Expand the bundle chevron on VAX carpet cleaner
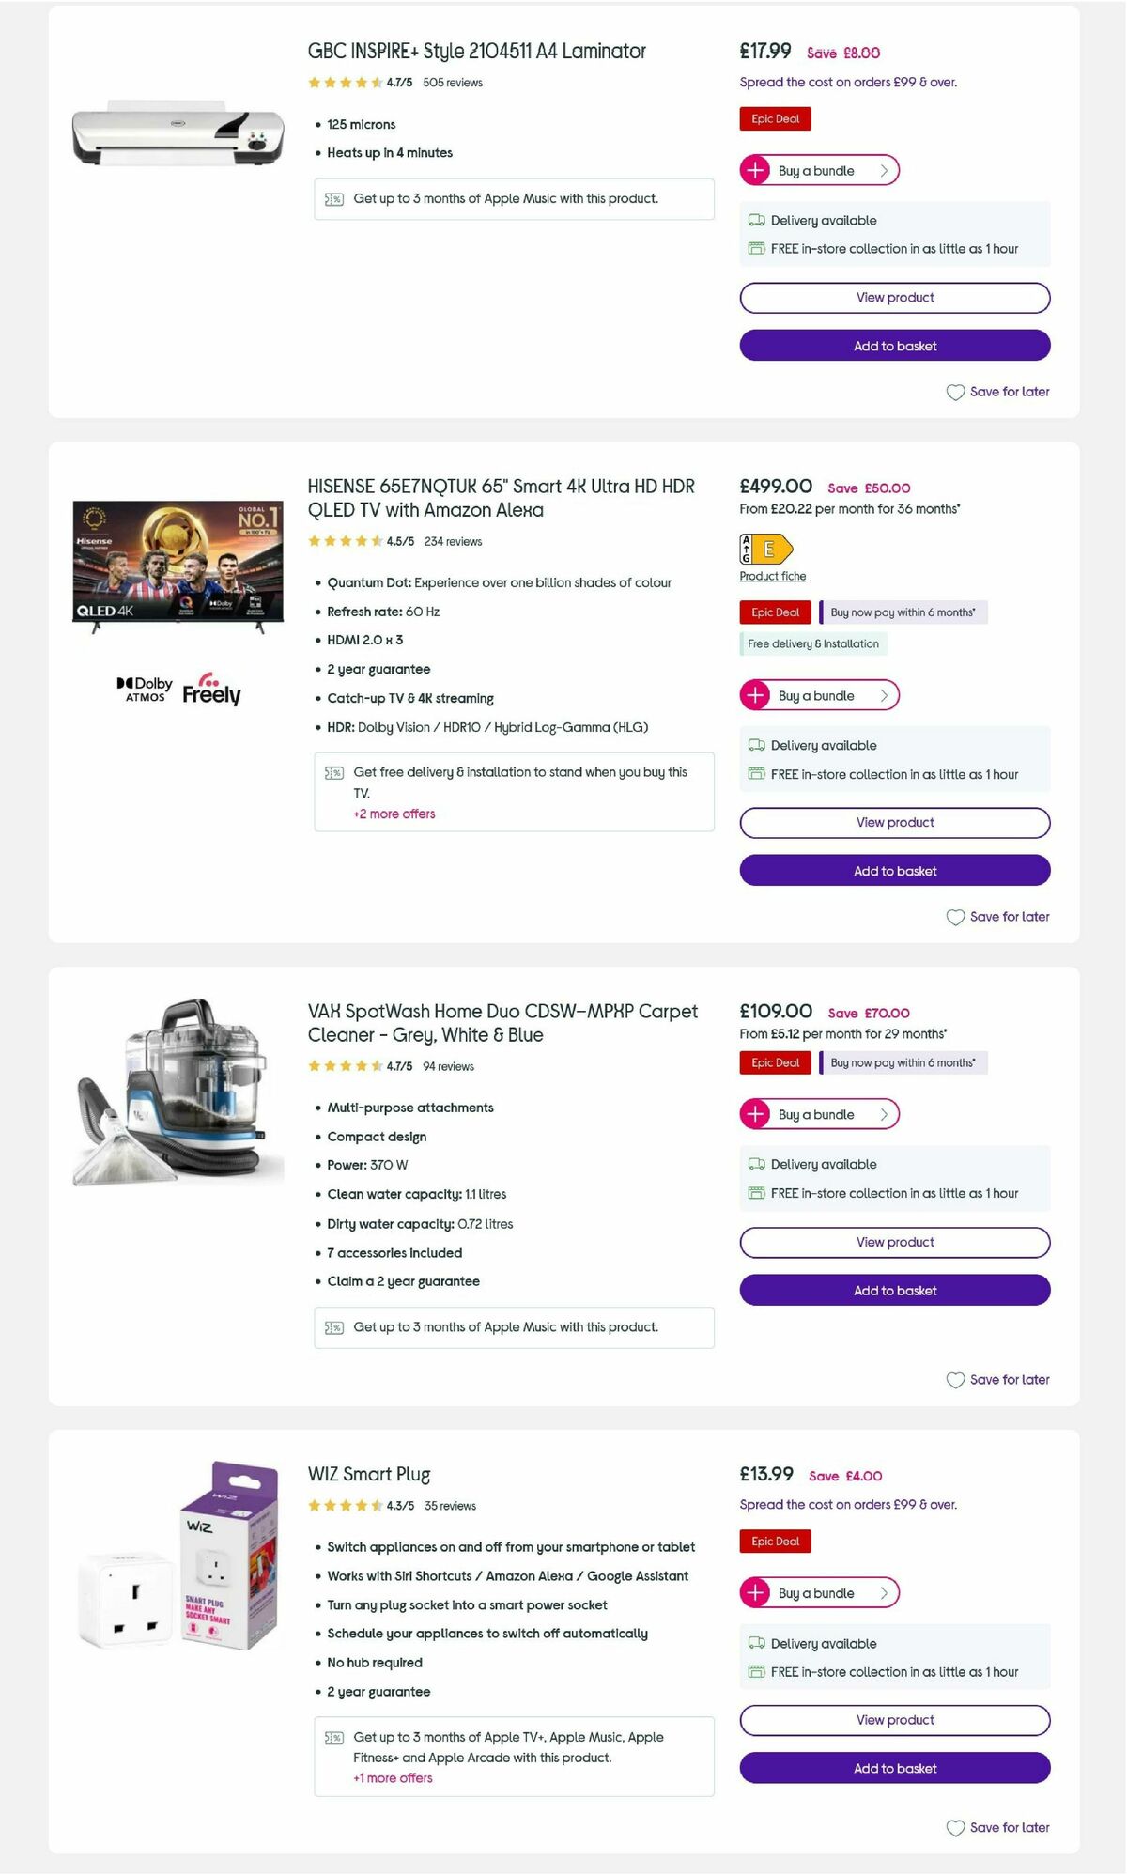 (x=883, y=1114)
